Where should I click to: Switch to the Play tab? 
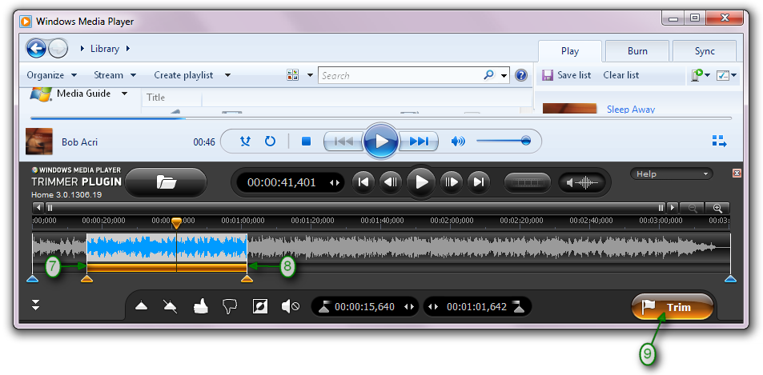click(x=570, y=51)
